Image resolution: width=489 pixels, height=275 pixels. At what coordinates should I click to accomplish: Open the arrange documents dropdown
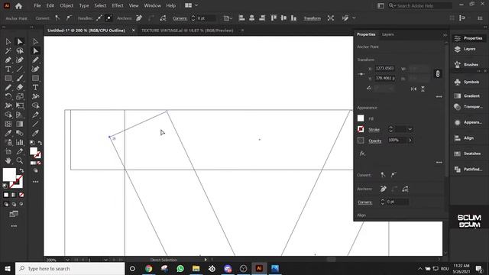191,5
